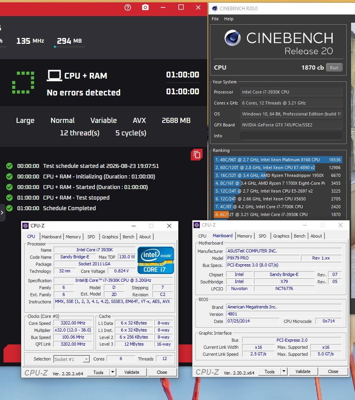This screenshot has width=355, height=400.
Task: Click the Processor field Intel Core i7-3930K CPU
Action: coord(291,92)
